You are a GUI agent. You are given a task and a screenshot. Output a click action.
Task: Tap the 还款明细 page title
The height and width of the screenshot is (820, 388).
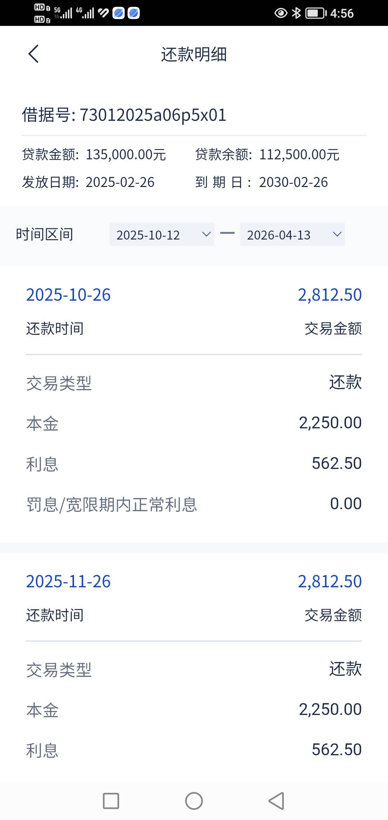194,55
